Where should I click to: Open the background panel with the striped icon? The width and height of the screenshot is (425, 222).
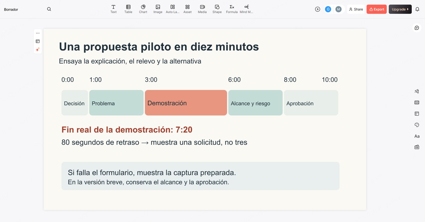click(417, 103)
